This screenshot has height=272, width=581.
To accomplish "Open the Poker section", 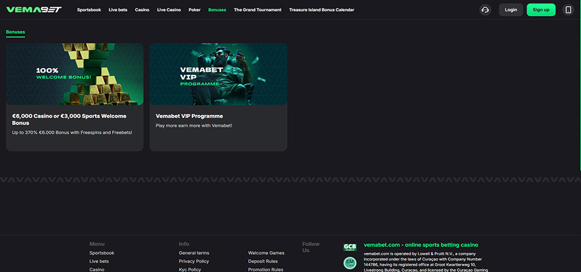I will 194,10.
